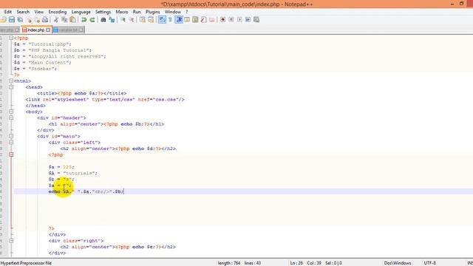Click the length : 764 status entry
The width and height of the screenshot is (473, 266).
click(x=229, y=263)
